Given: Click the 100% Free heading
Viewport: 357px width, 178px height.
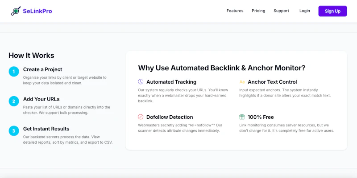Looking at the screenshot, I should [261, 117].
